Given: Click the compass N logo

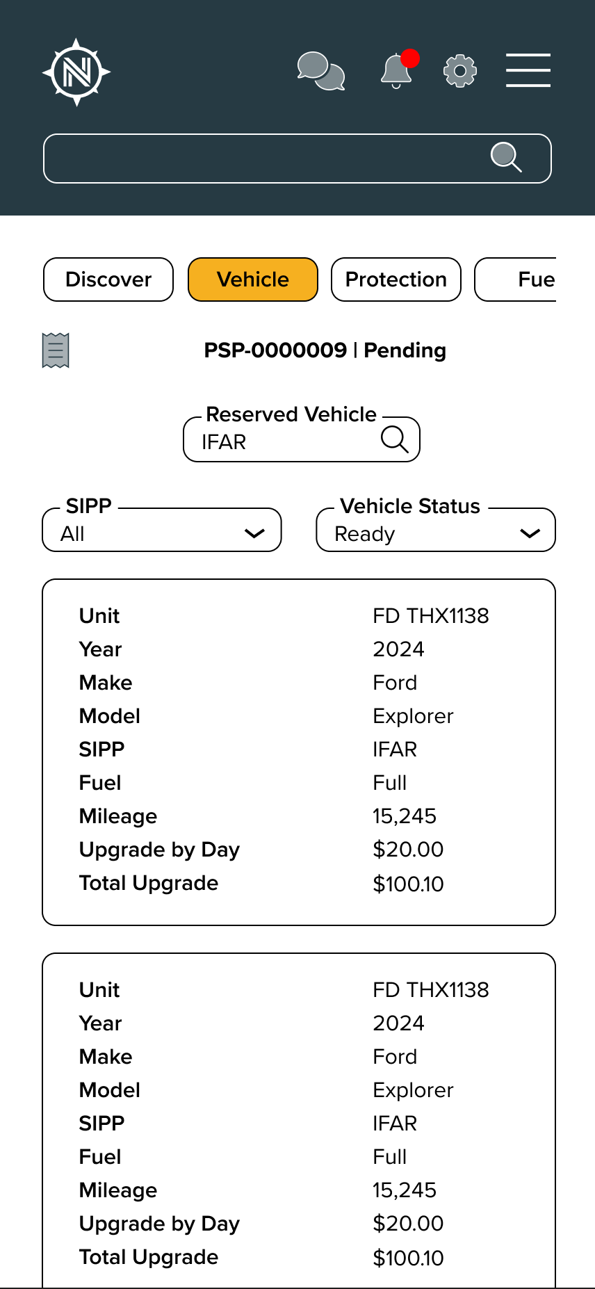Looking at the screenshot, I should (76, 72).
